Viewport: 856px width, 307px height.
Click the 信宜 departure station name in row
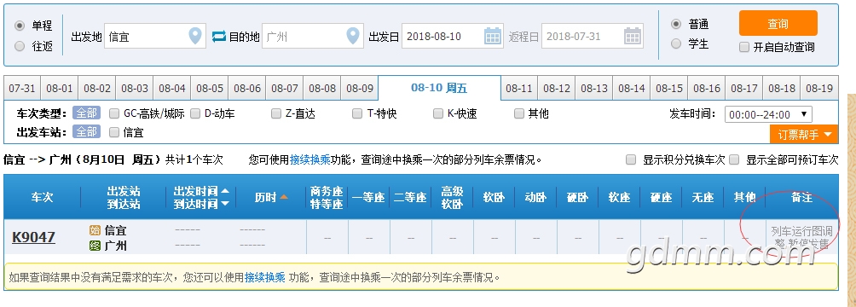(116, 230)
